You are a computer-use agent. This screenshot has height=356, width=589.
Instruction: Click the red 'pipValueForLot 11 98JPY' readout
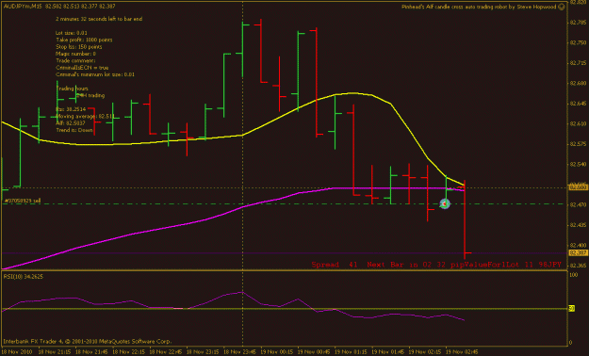click(506, 265)
